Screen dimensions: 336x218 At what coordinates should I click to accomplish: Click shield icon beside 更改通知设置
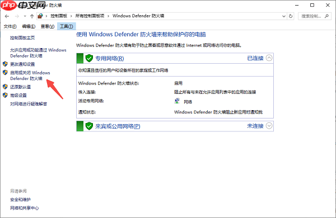click(6, 64)
